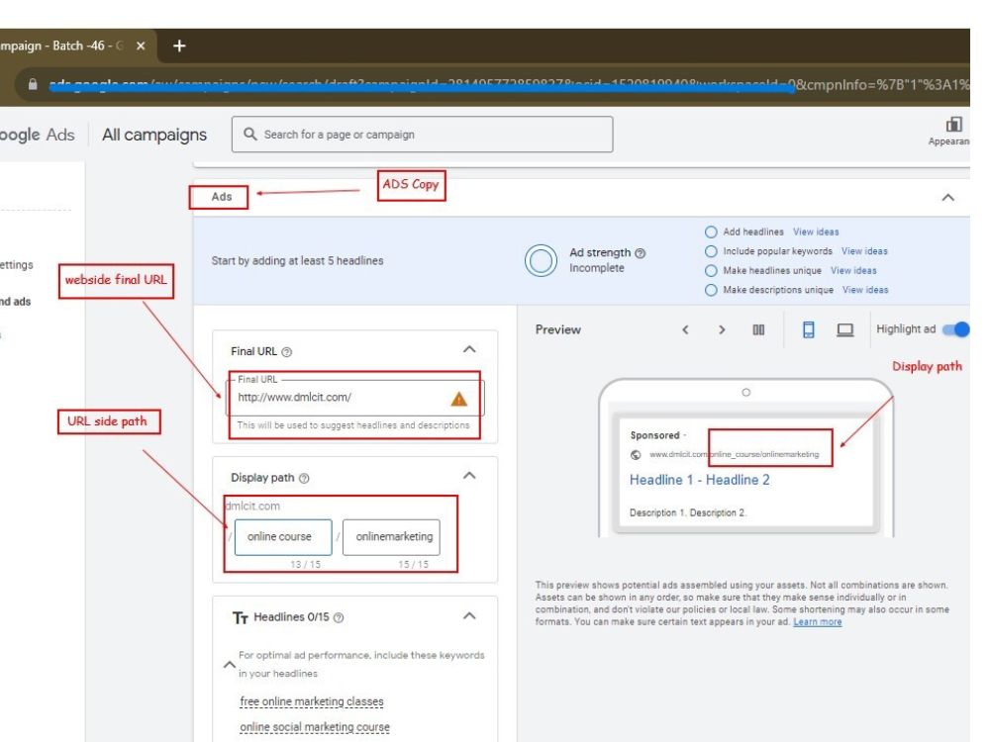990x742 pixels.
Task: Select the Add headlines radio option
Action: 711,232
